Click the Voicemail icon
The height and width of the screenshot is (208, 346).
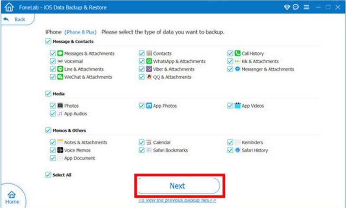point(60,61)
